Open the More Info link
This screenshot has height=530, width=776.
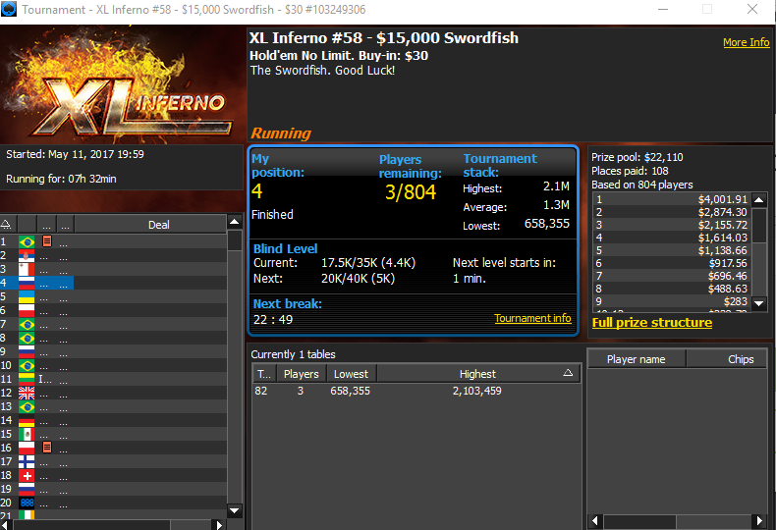pos(746,42)
